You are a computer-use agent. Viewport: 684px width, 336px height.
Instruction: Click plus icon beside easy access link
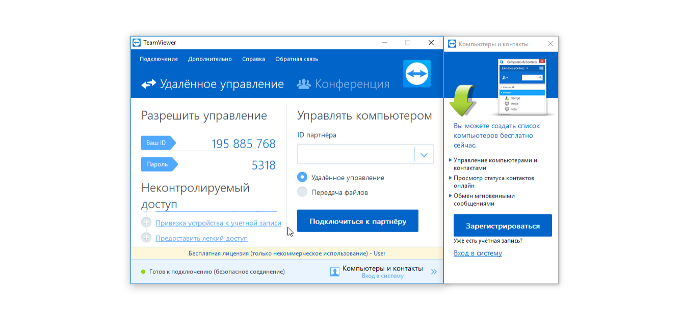click(147, 238)
